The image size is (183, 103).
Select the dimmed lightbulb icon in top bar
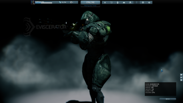[x=137, y=3]
